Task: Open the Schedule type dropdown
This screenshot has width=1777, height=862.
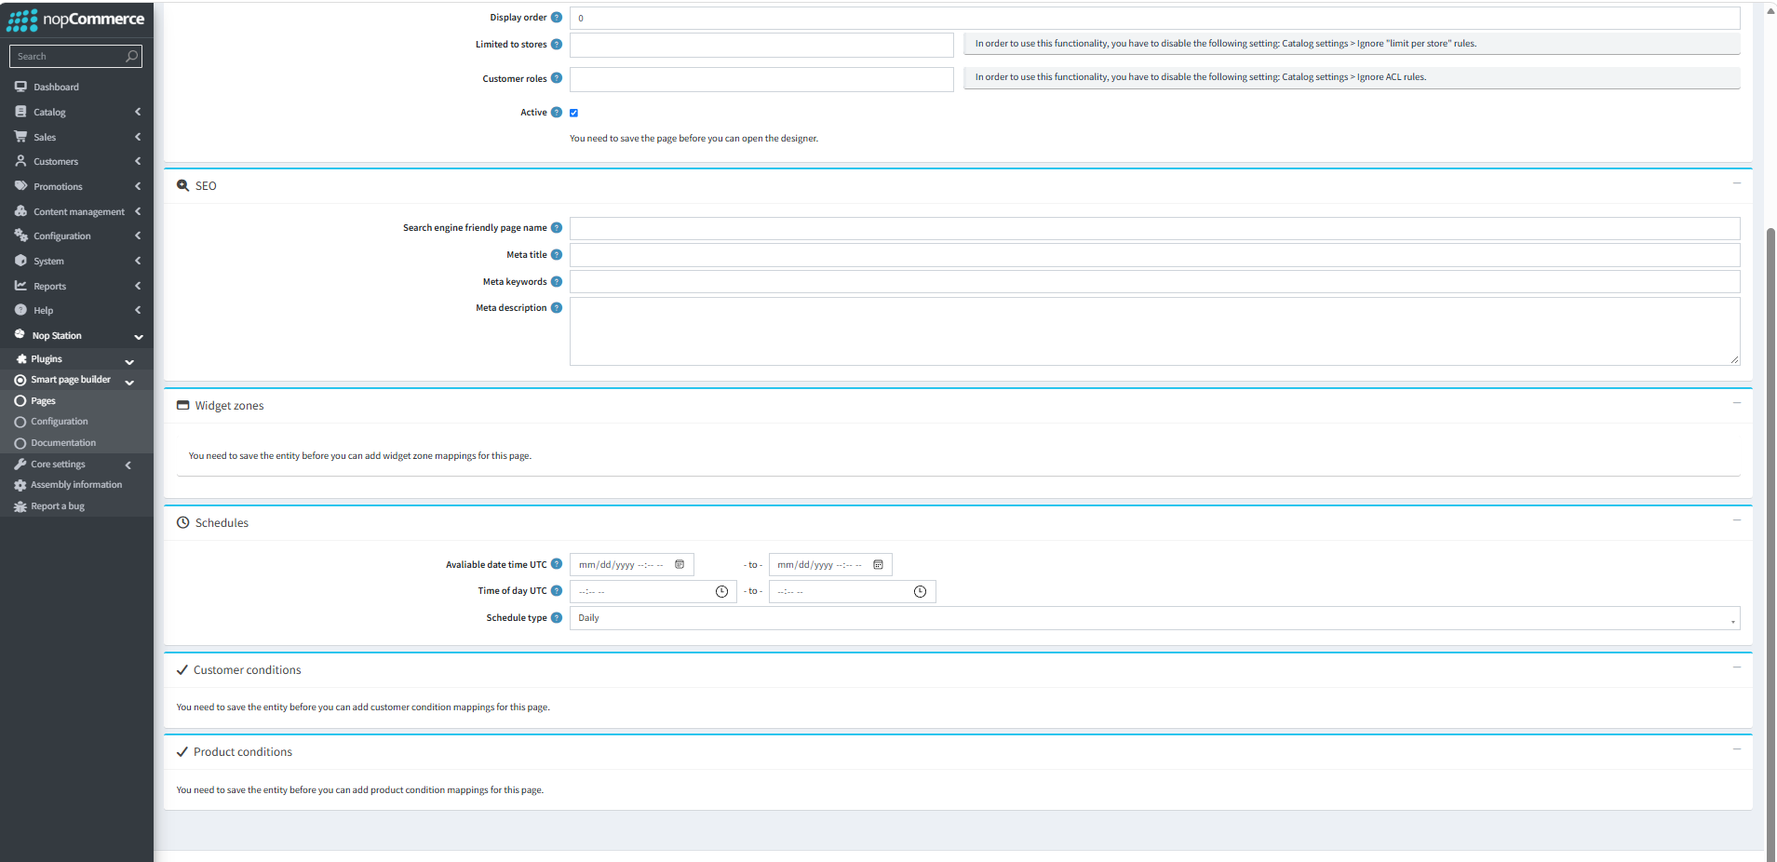Action: pos(1154,618)
